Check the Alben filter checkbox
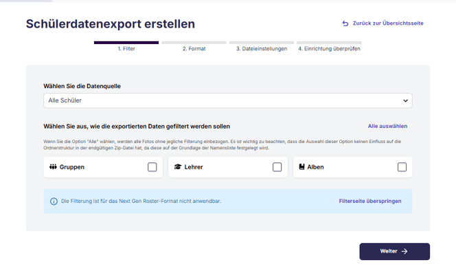Viewport: 456px width, 269px height. (x=402, y=167)
